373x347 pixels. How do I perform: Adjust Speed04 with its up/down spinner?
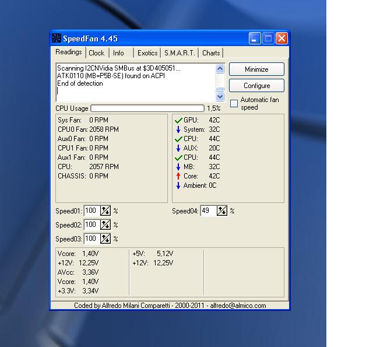pos(222,211)
